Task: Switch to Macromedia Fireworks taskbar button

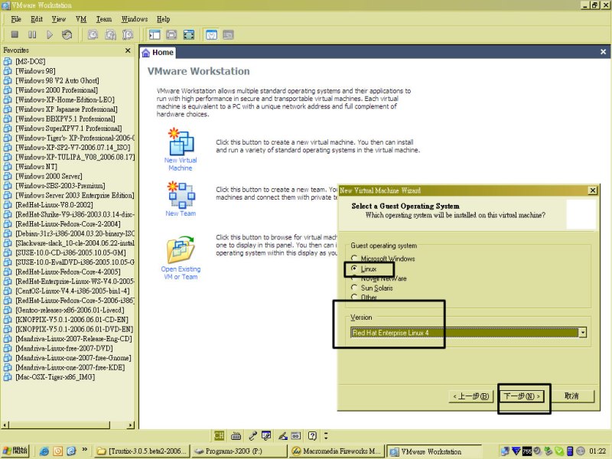Action: 337,451
